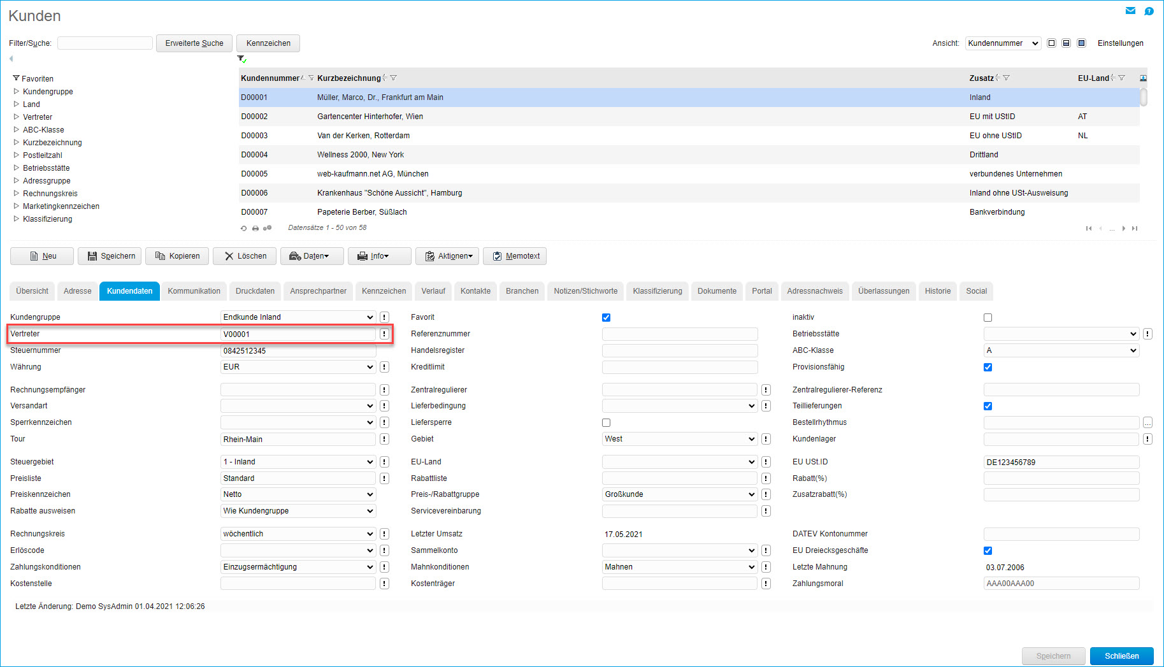
Task: Open the Mahnkonditionen dropdown
Action: pyautogui.click(x=680, y=567)
